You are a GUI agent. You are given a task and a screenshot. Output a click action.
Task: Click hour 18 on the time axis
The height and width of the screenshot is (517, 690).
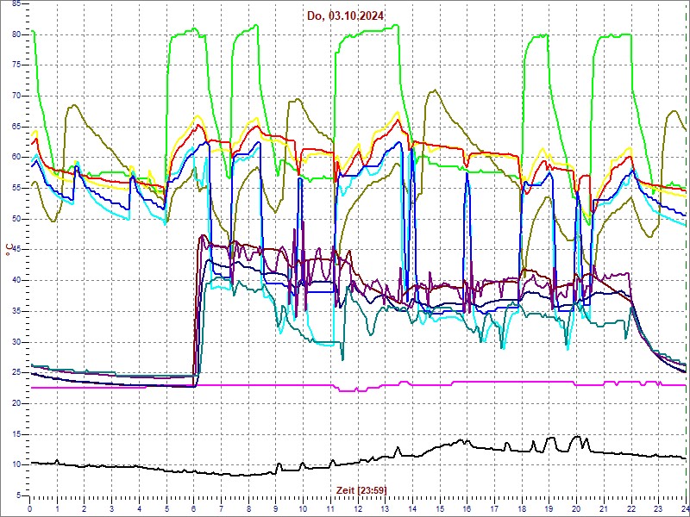522,508
